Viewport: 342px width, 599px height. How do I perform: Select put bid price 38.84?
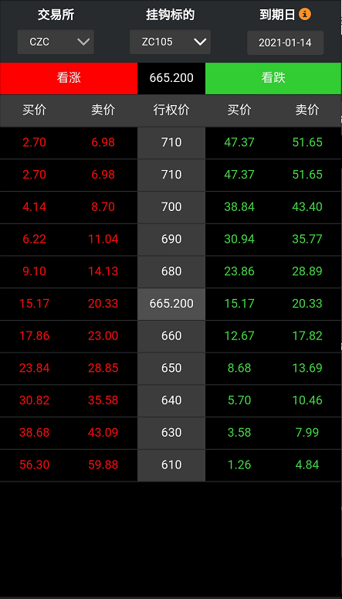[x=239, y=206]
